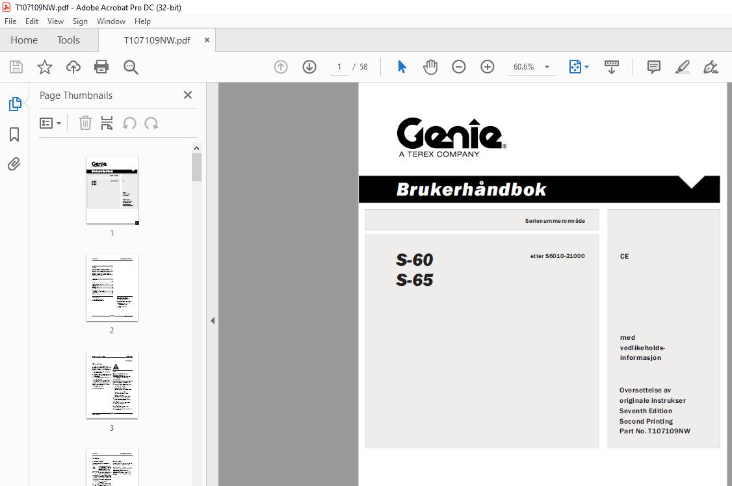Click the fit page tool icon

pos(575,67)
